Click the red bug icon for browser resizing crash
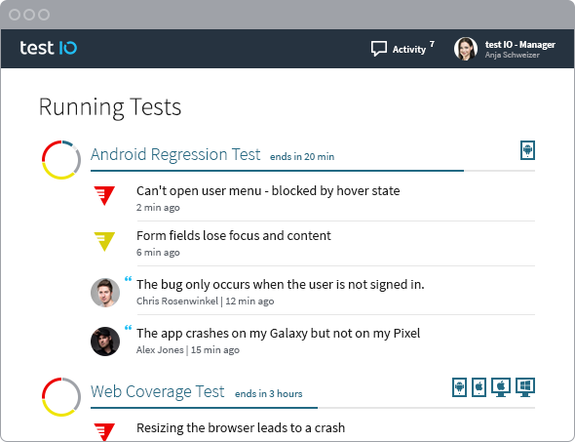Screen dimensions: 575x442 pyautogui.click(x=104, y=431)
